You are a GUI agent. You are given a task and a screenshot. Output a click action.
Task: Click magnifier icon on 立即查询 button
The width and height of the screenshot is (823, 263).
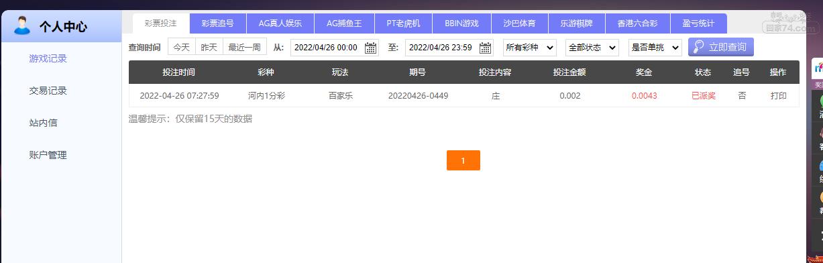(698, 47)
